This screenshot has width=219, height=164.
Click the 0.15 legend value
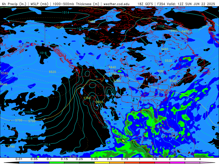pos(64,159)
